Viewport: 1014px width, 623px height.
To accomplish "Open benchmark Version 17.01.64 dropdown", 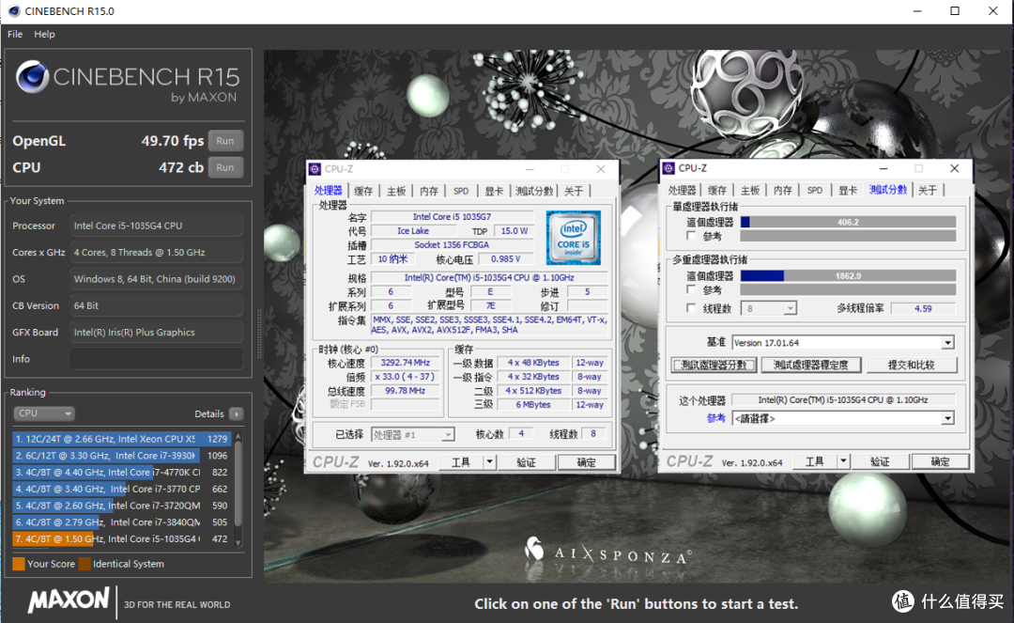I will [x=842, y=342].
